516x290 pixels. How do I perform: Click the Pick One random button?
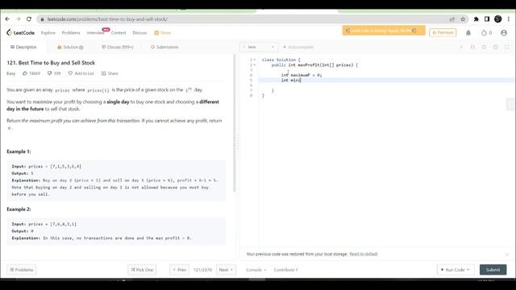(142, 270)
